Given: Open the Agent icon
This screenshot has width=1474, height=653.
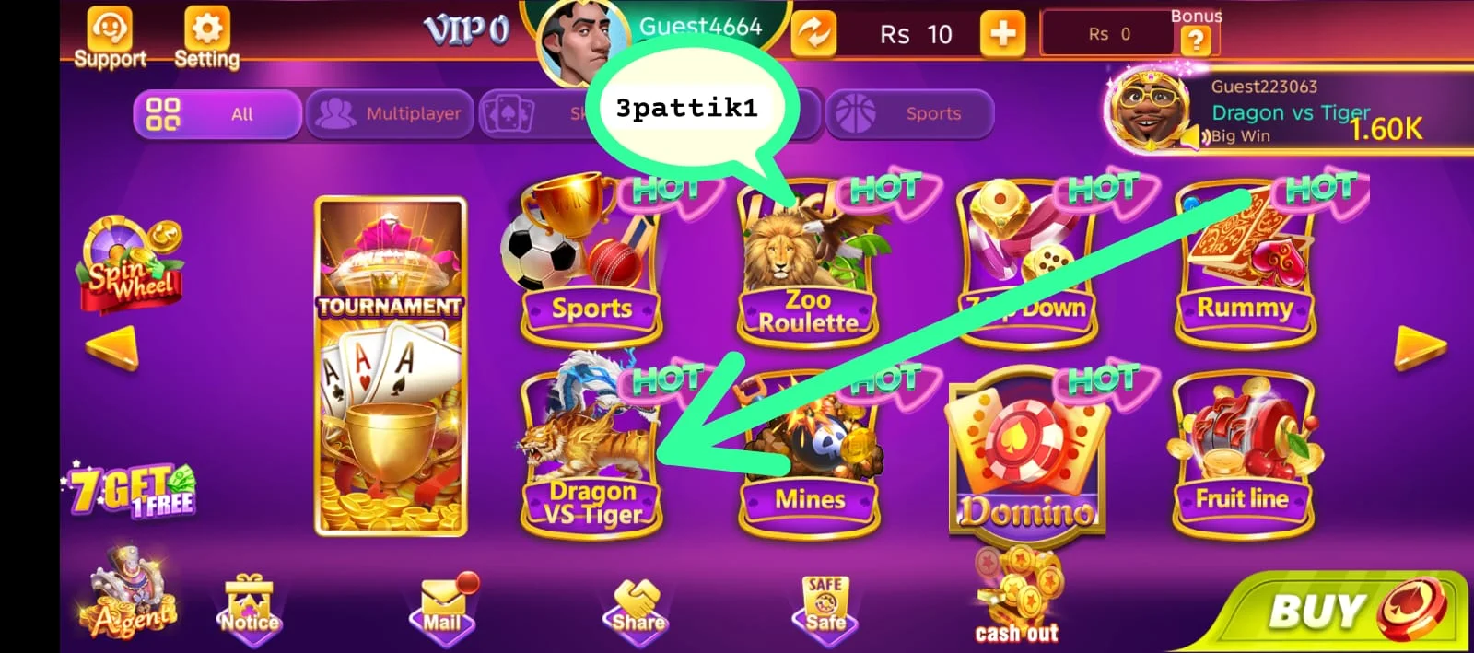Looking at the screenshot, I should [131, 594].
